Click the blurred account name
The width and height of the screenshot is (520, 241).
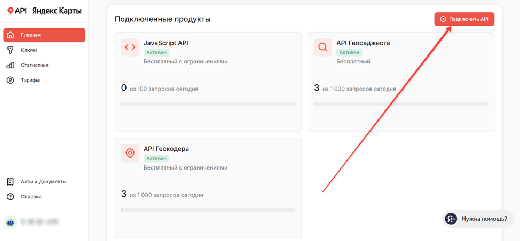(39, 221)
